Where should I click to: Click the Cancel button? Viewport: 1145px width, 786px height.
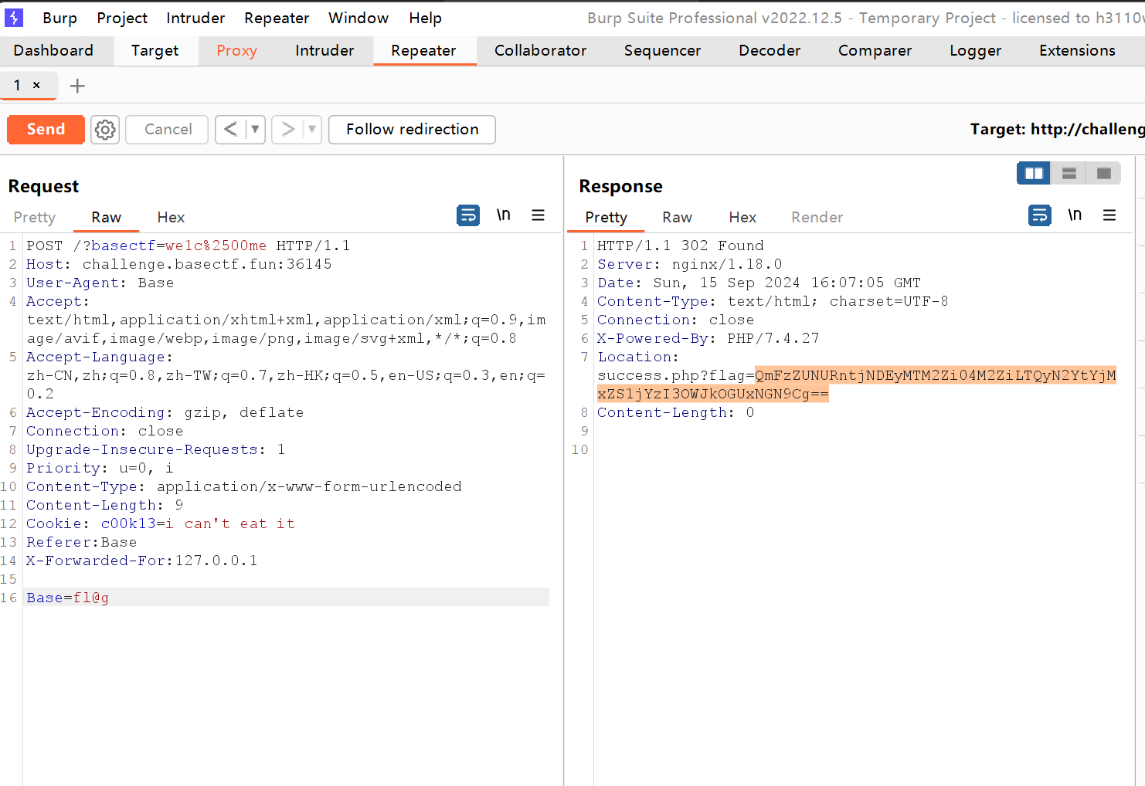(x=168, y=130)
